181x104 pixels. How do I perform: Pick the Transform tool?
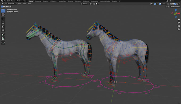3,30
